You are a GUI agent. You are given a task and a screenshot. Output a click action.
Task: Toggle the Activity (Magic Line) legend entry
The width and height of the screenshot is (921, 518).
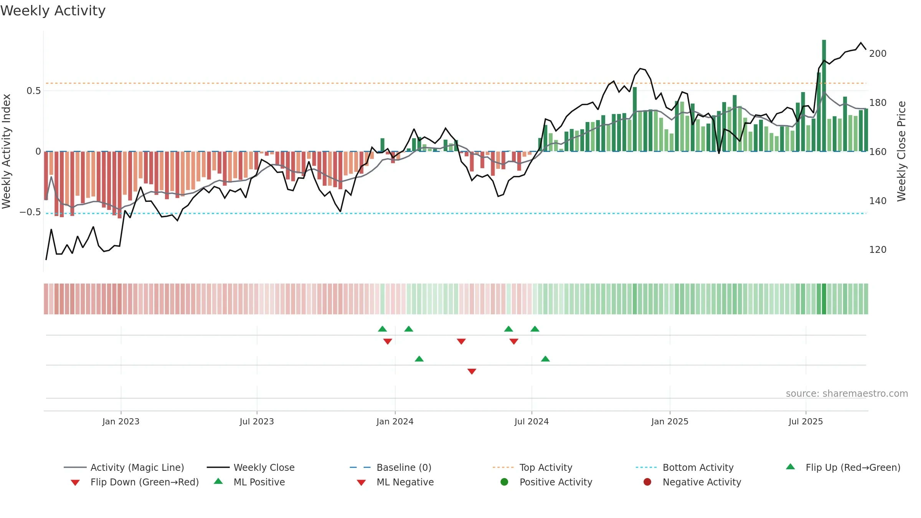(x=124, y=467)
